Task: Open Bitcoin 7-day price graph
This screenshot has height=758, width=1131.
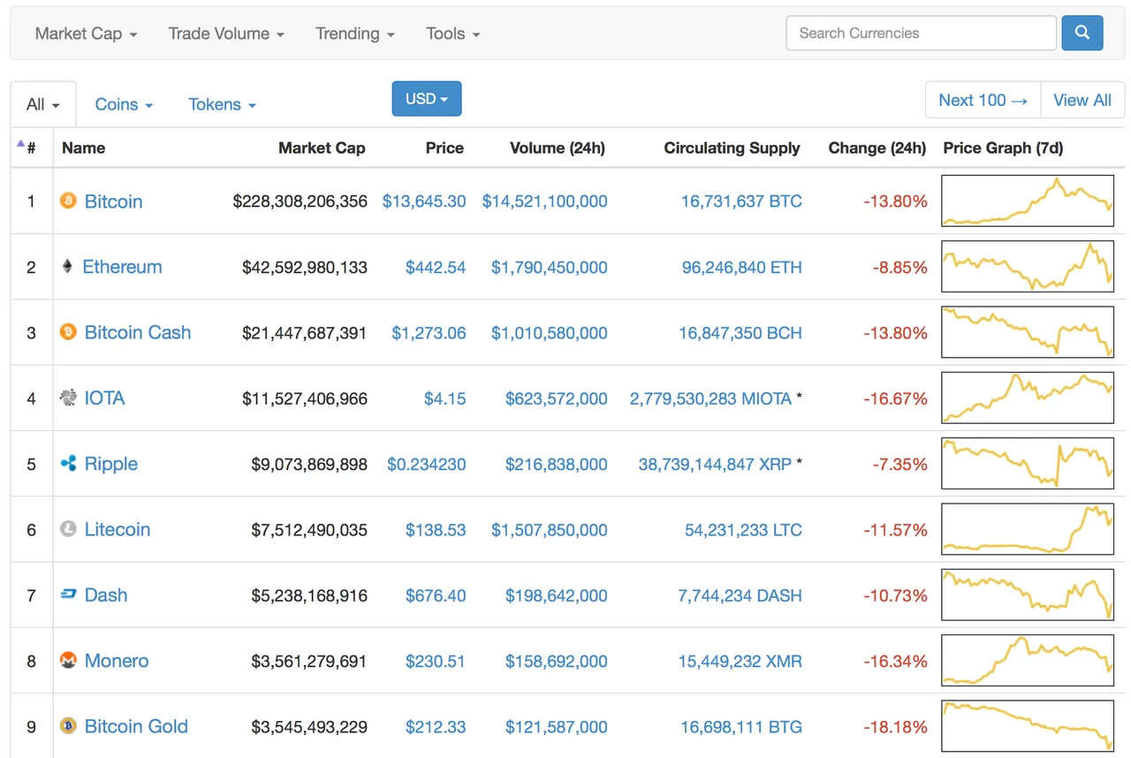Action: [x=1028, y=201]
